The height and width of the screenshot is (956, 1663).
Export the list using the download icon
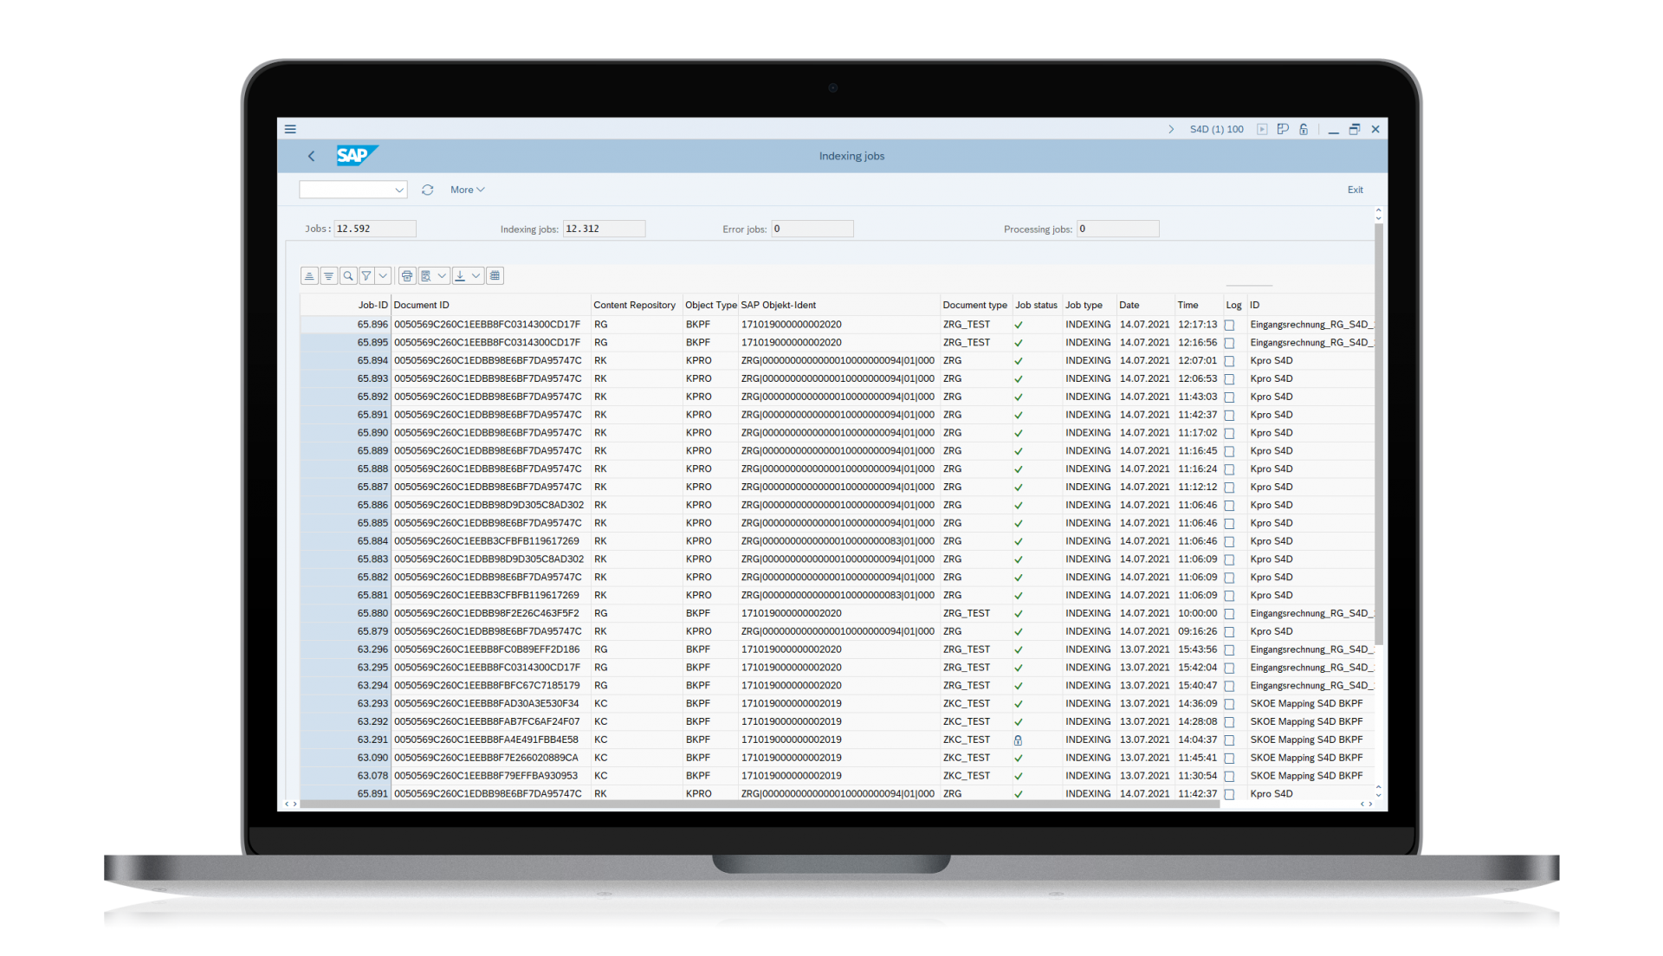tap(460, 275)
